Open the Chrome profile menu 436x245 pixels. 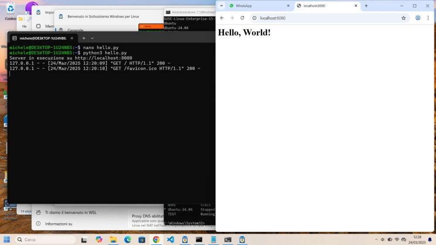pyautogui.click(x=418, y=18)
